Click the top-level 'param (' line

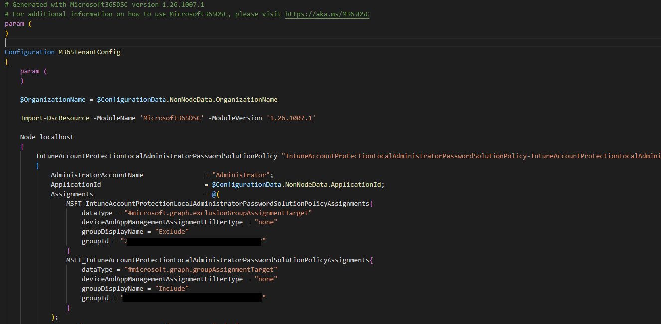coord(18,23)
